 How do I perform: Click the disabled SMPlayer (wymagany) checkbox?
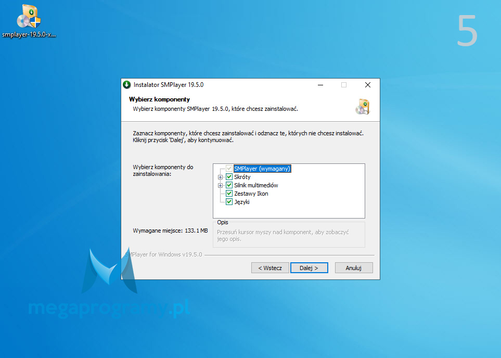[x=229, y=169]
